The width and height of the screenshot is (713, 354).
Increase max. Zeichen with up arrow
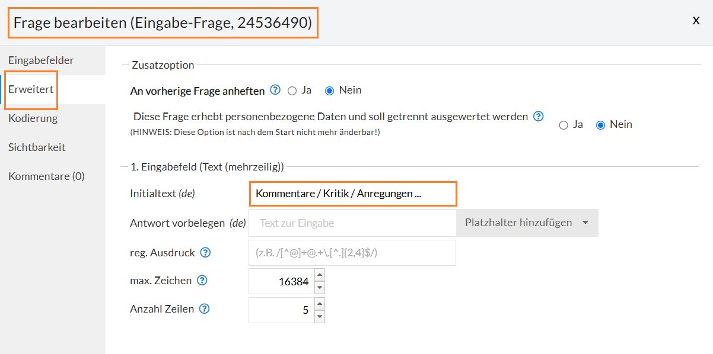coord(320,275)
